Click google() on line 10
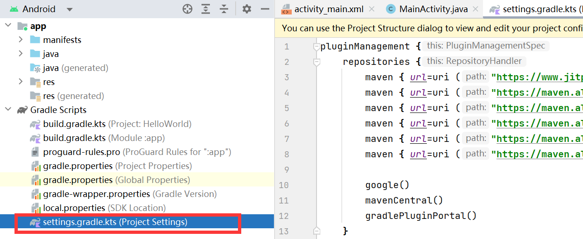The image size is (583, 239). [387, 185]
